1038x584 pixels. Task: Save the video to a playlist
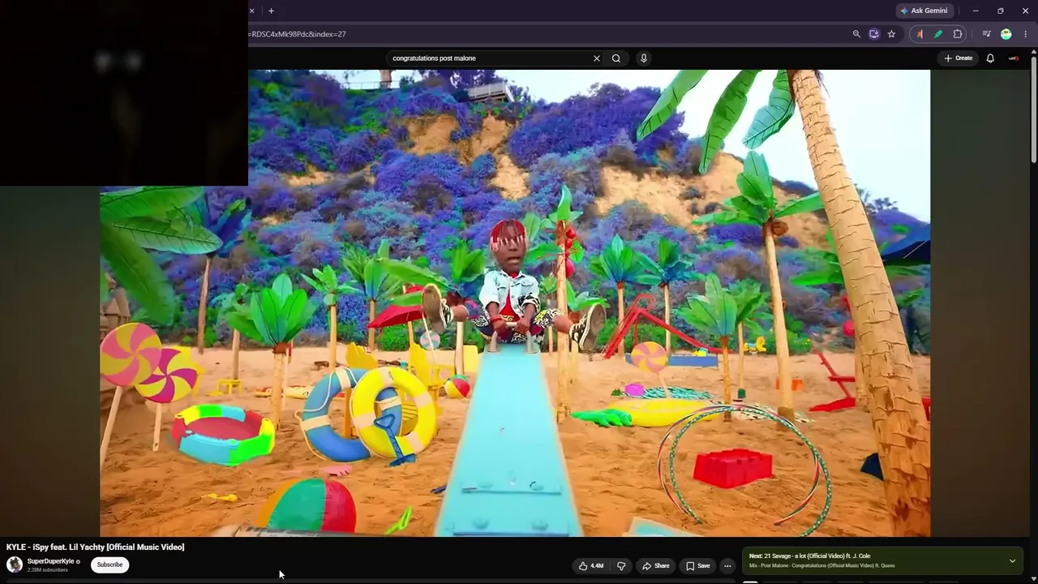[x=697, y=566]
